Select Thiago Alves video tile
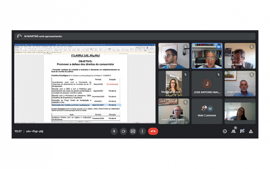 (x=174, y=56)
